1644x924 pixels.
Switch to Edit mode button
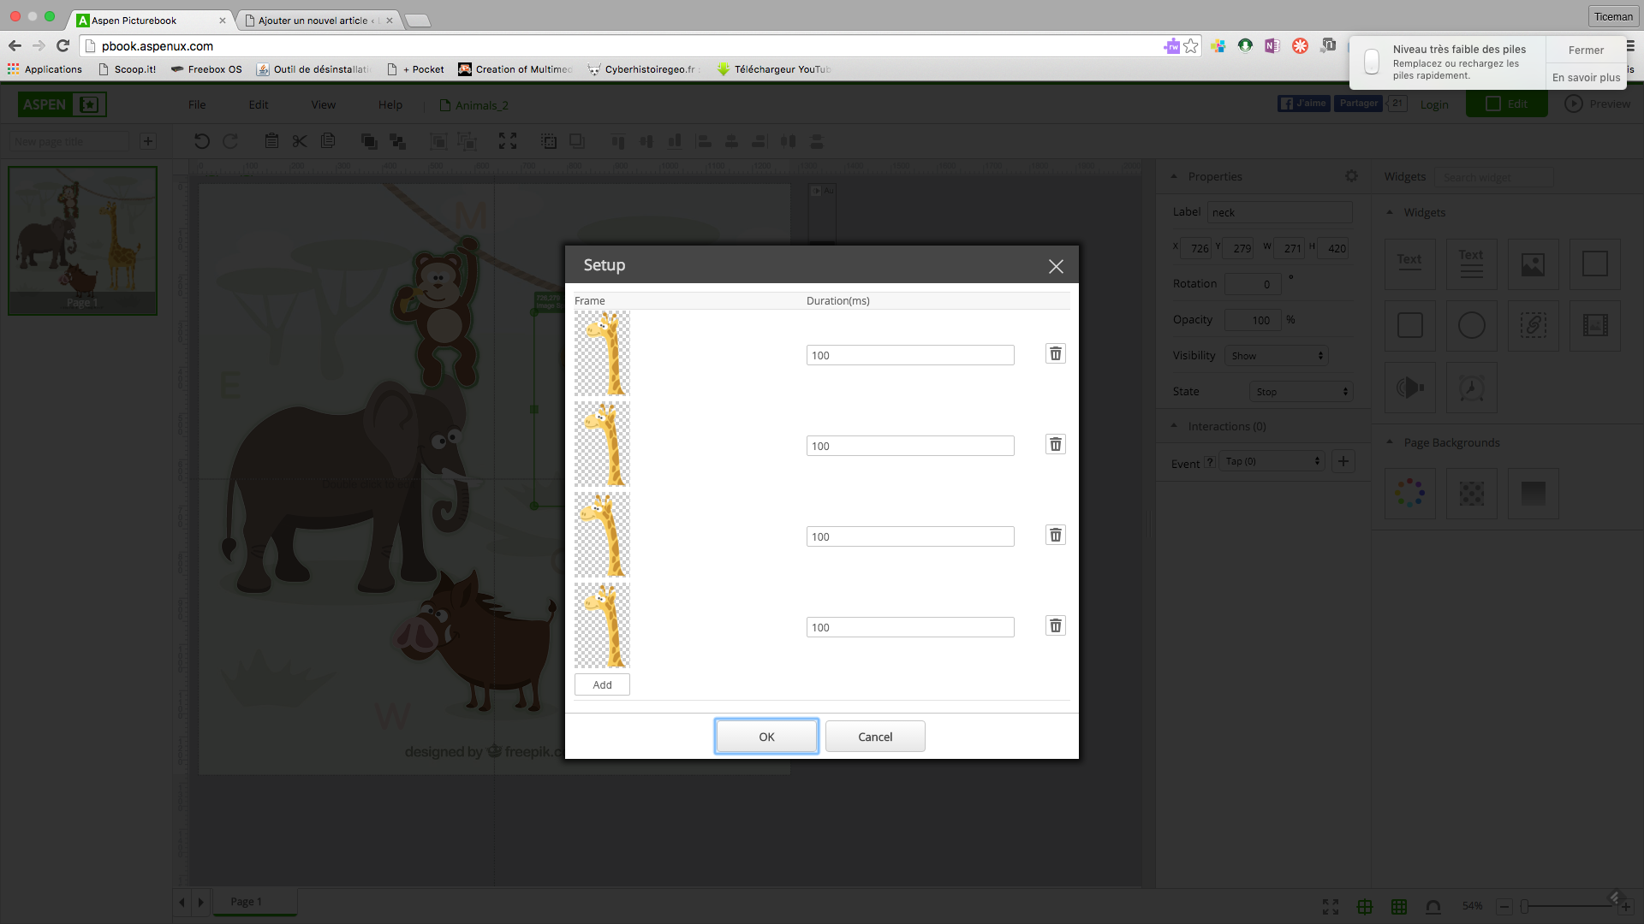click(1507, 104)
